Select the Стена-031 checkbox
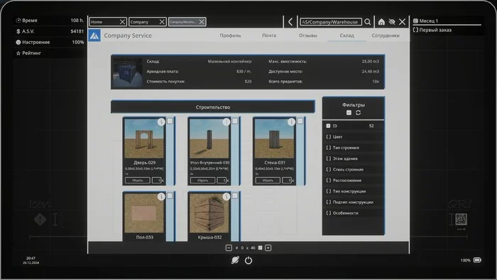The image size is (497, 280). [x=300, y=121]
